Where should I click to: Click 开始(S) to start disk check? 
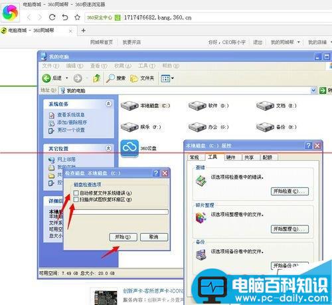point(123,237)
